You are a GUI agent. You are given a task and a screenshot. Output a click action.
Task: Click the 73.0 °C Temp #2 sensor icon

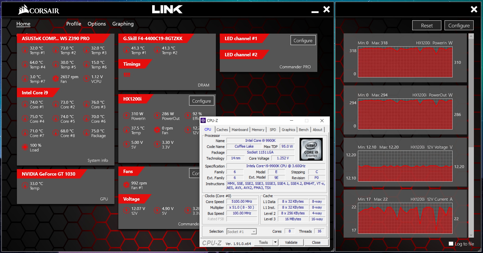56,50
